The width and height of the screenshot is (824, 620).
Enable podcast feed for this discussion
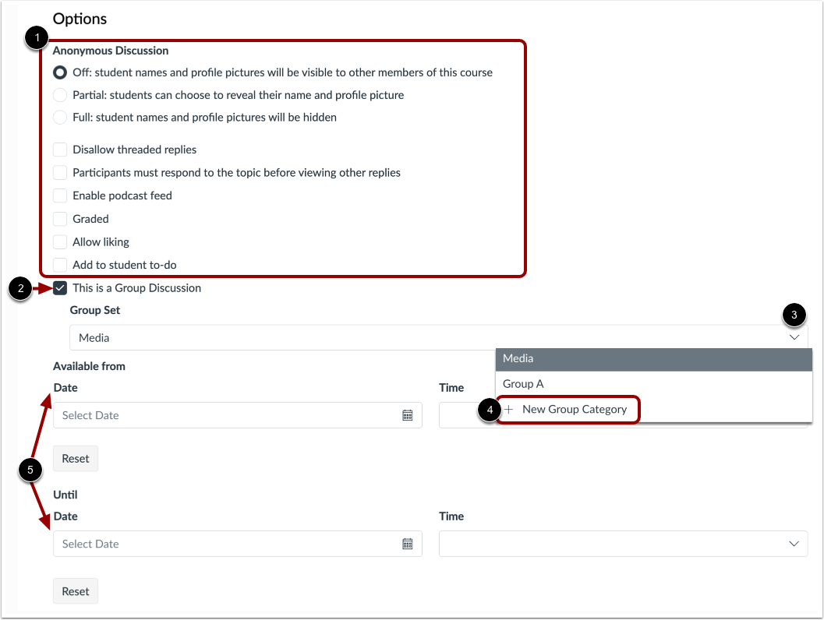click(x=60, y=196)
